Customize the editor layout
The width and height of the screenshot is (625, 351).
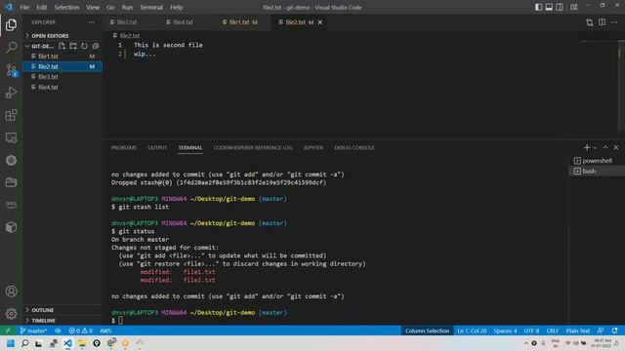pos(574,7)
